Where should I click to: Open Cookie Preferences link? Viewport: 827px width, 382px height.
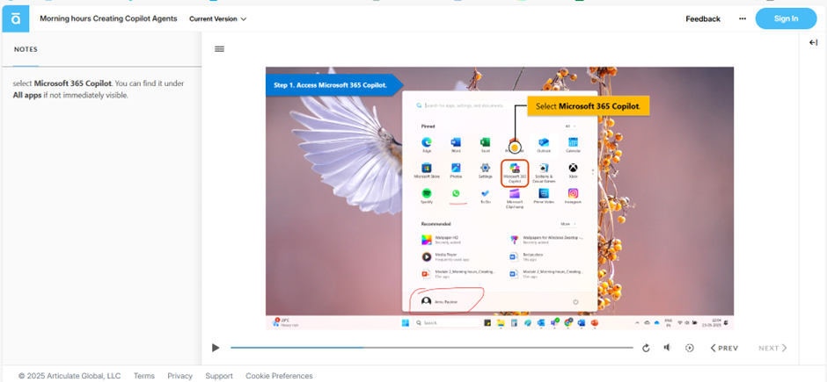click(x=279, y=376)
